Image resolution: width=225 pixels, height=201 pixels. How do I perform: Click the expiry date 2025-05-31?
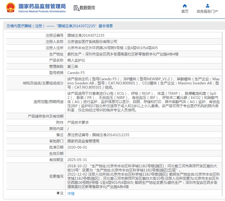(x=77, y=160)
